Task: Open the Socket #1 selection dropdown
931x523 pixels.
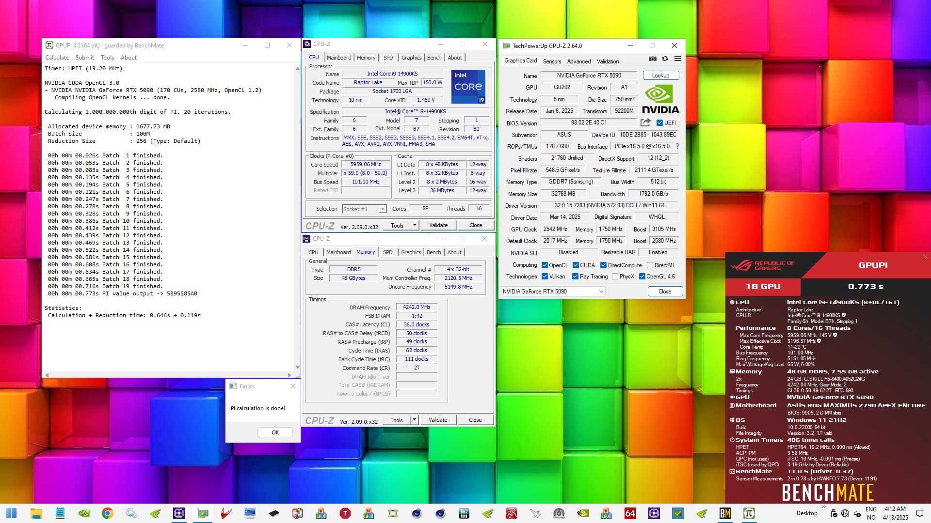Action: (x=364, y=209)
